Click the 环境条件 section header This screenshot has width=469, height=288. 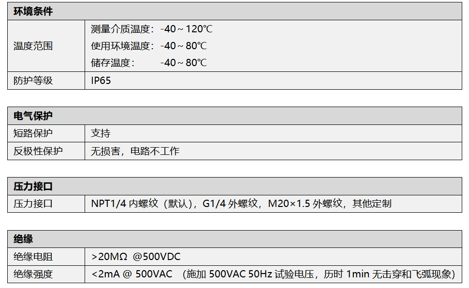tap(234, 12)
